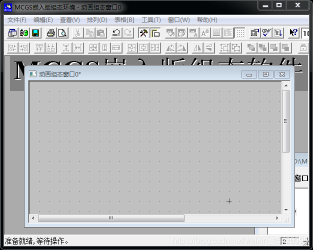The width and height of the screenshot is (313, 250).
Task: Toggle the toolbox hammer-and-wrench icon
Action: (143, 33)
